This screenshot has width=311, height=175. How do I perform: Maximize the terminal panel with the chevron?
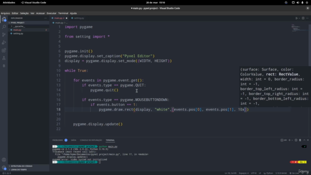click(x=304, y=140)
